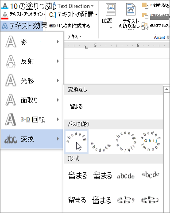Click the 光彩 glow A icon
Image resolution: width=170 pixels, height=213 pixels.
point(11,80)
